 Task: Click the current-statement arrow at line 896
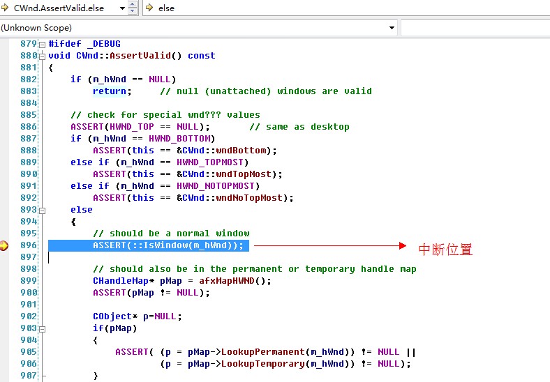point(5,245)
